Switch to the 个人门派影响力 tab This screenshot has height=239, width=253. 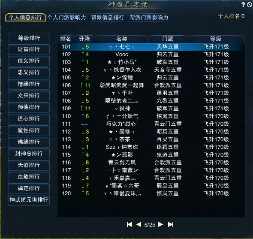[x=66, y=17]
